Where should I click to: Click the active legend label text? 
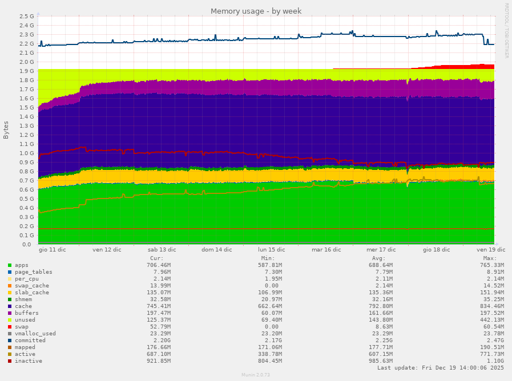[x=24, y=354]
